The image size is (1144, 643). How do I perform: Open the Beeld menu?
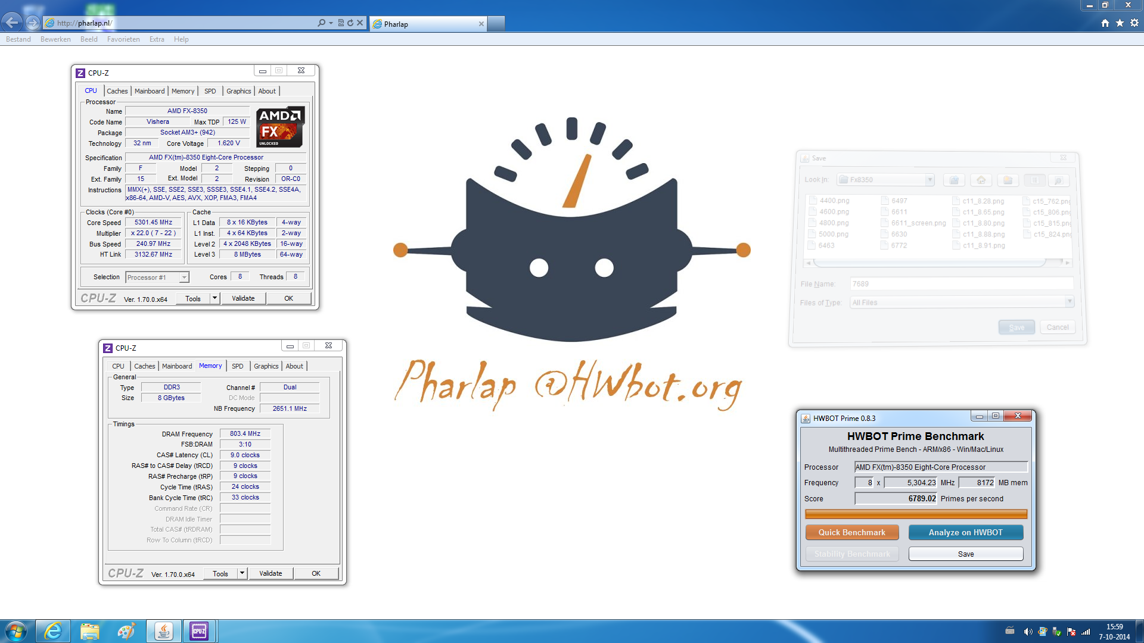[89, 39]
